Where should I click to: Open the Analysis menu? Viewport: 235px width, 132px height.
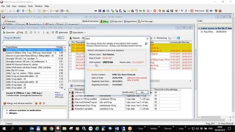22,6
